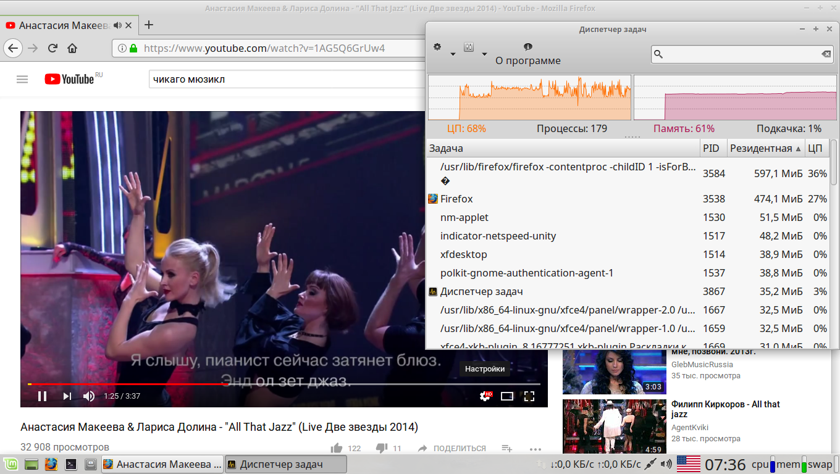The height and width of the screenshot is (474, 840).
Task: Open YouTube hamburger guide menu
Action: tap(22, 79)
